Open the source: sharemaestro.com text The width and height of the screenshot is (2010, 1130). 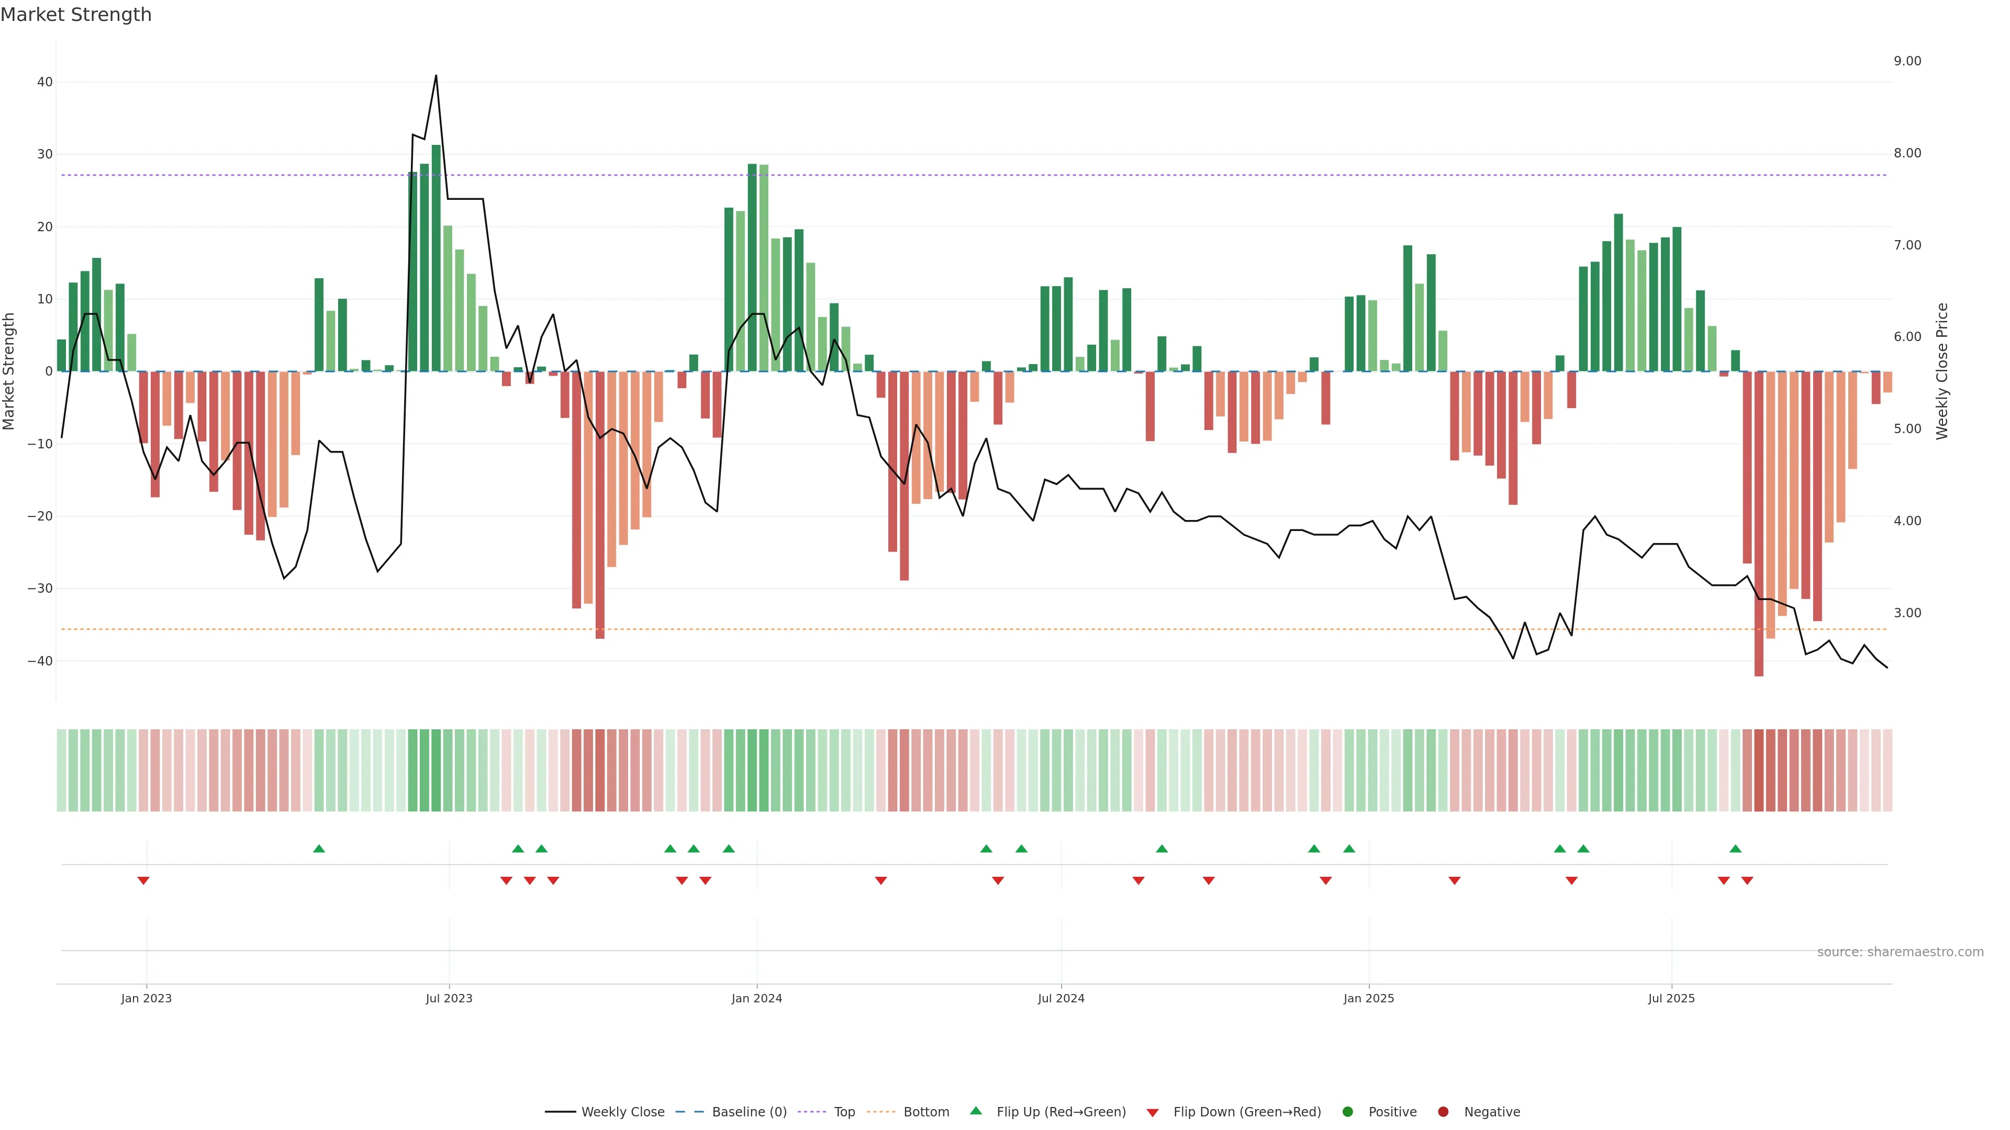click(x=1900, y=952)
